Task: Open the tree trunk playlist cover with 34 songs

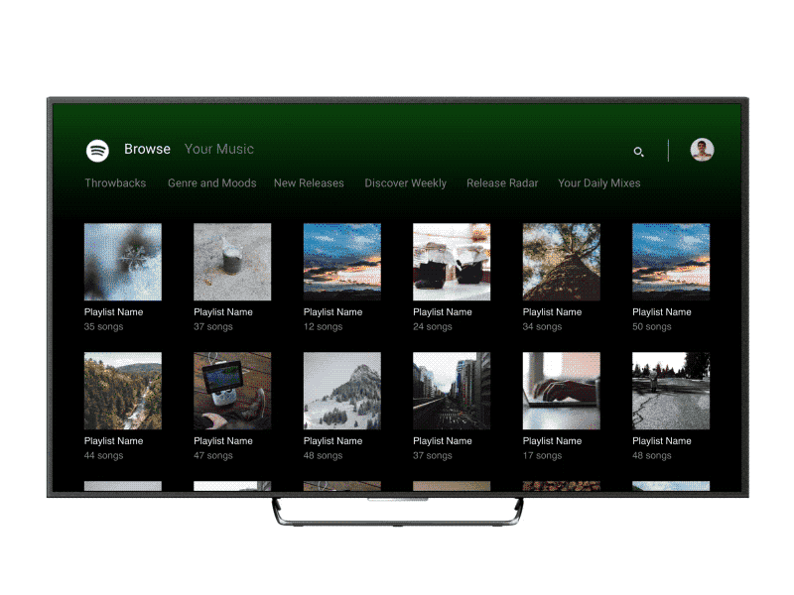Action: pyautogui.click(x=562, y=262)
